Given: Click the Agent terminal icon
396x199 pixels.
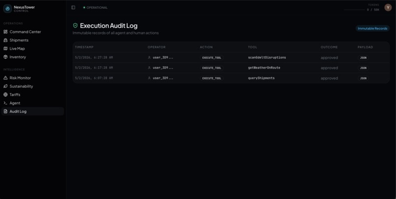Looking at the screenshot, I should point(5,103).
